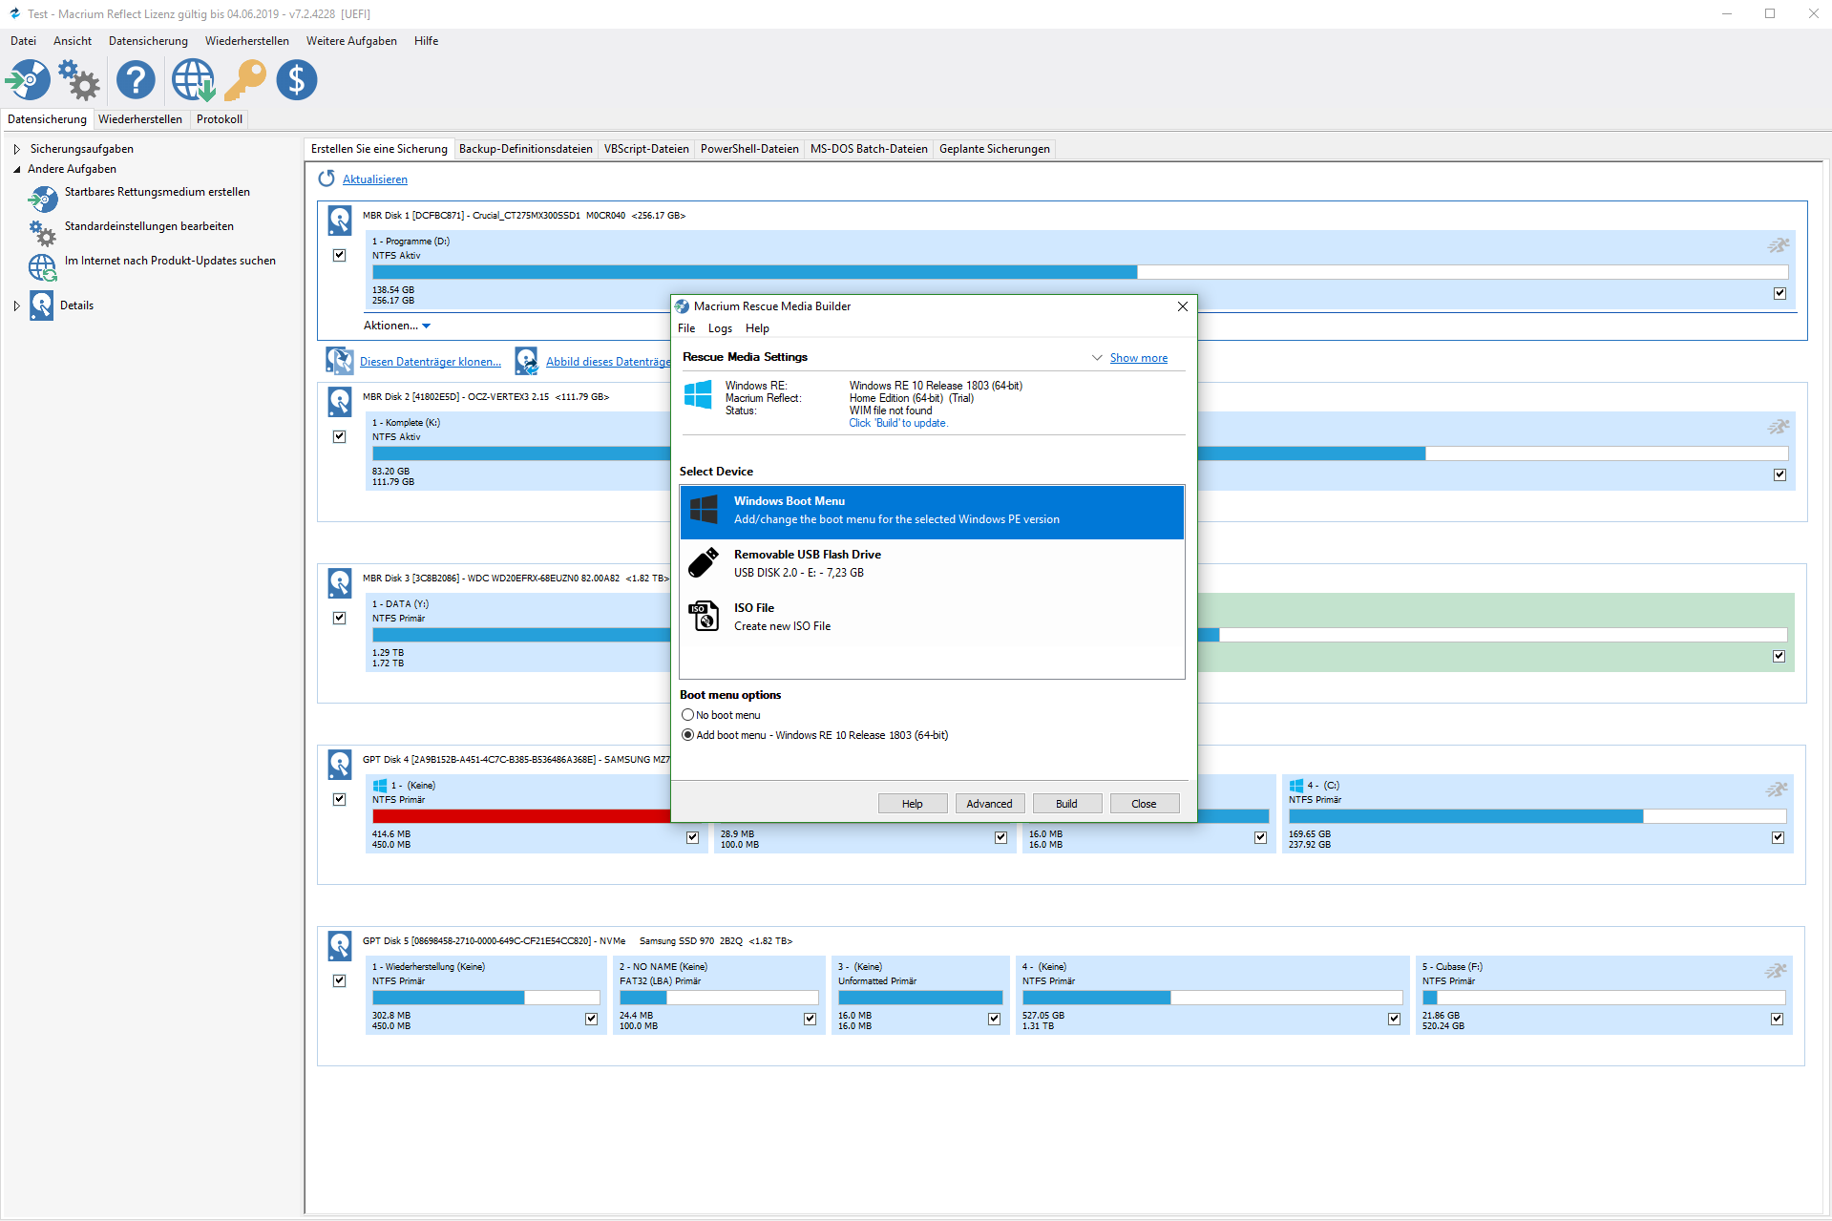Click the globe update download icon
Viewport: 1832px width, 1221px height.
[x=193, y=80]
